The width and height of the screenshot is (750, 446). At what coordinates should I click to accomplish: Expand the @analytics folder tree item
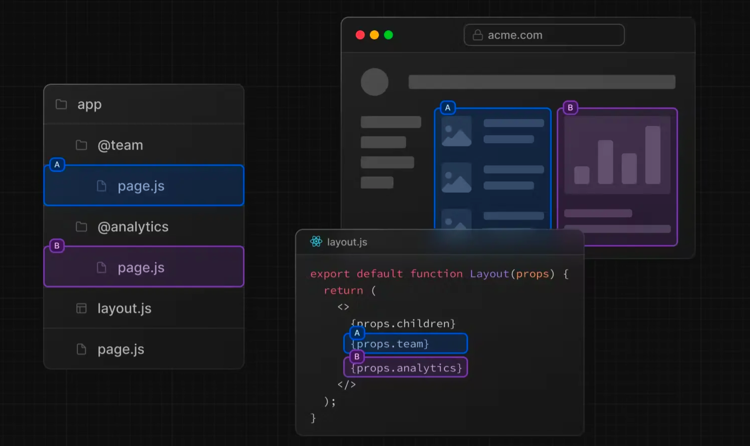tap(132, 226)
